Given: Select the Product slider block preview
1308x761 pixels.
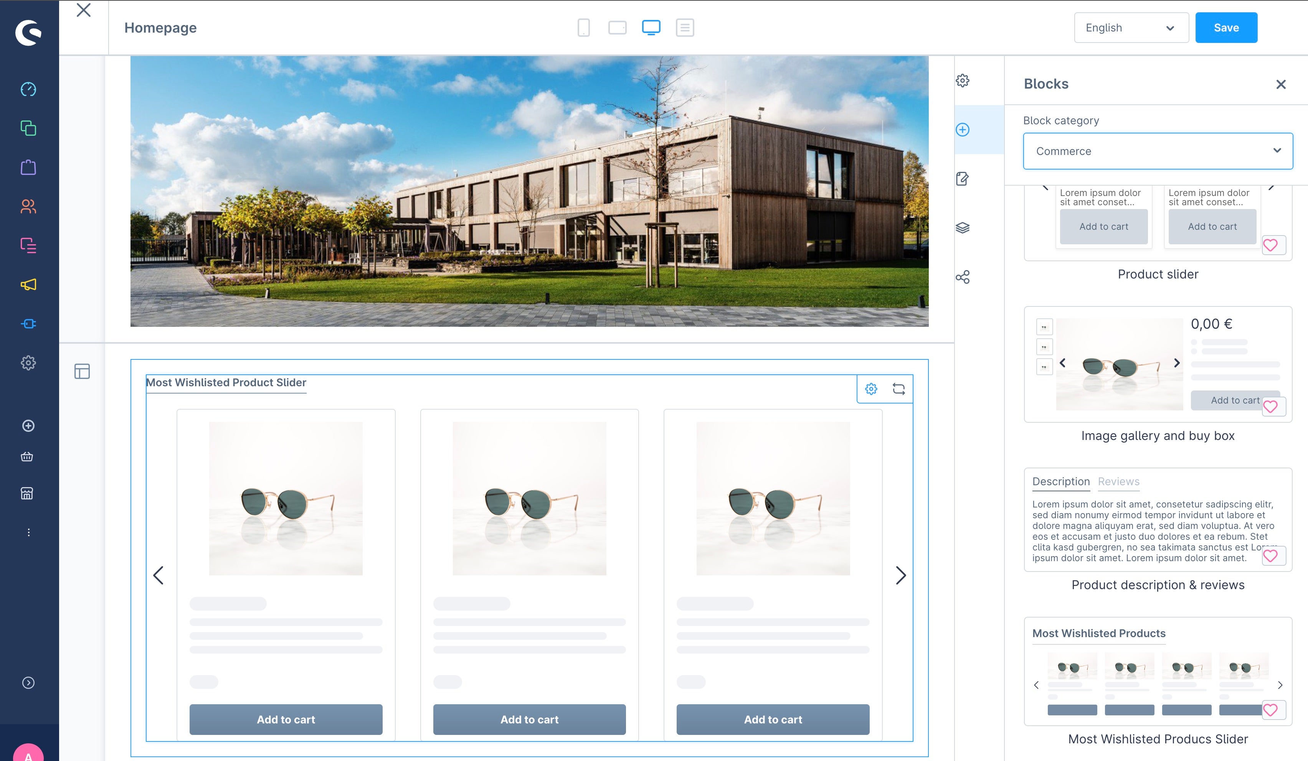Looking at the screenshot, I should (1158, 223).
